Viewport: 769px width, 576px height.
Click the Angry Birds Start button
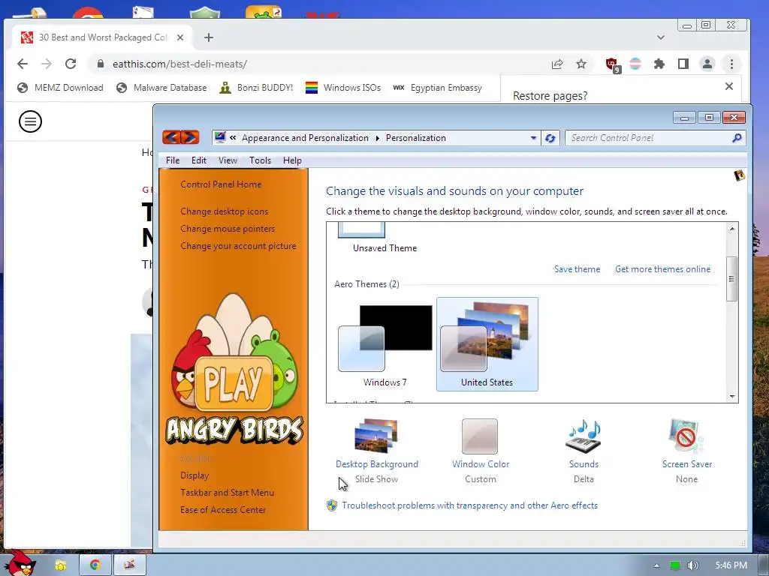click(20, 562)
